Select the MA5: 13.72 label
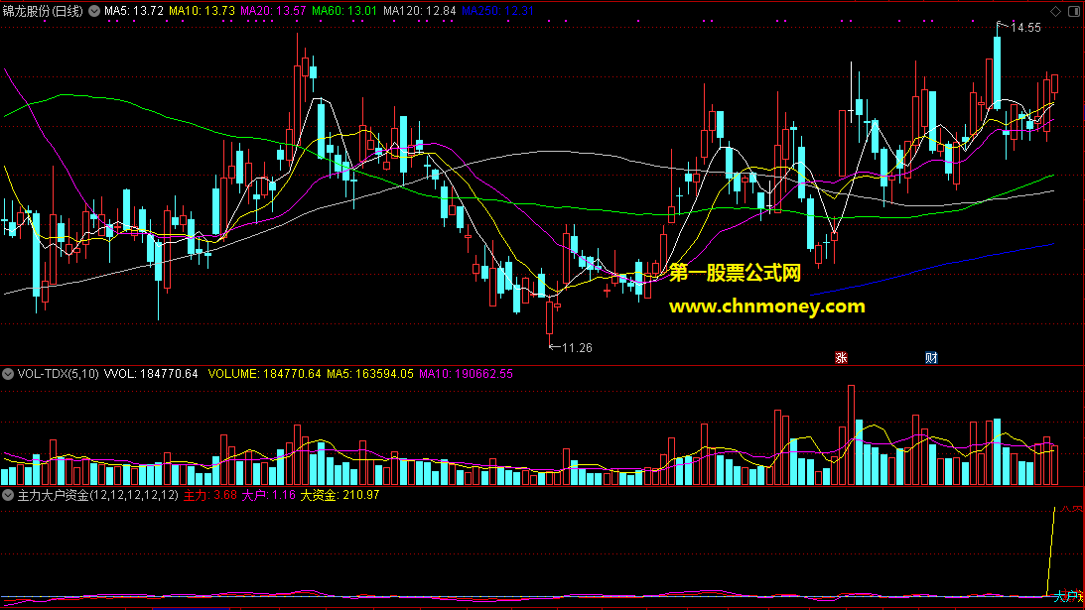The height and width of the screenshot is (610, 1085). 134,11
